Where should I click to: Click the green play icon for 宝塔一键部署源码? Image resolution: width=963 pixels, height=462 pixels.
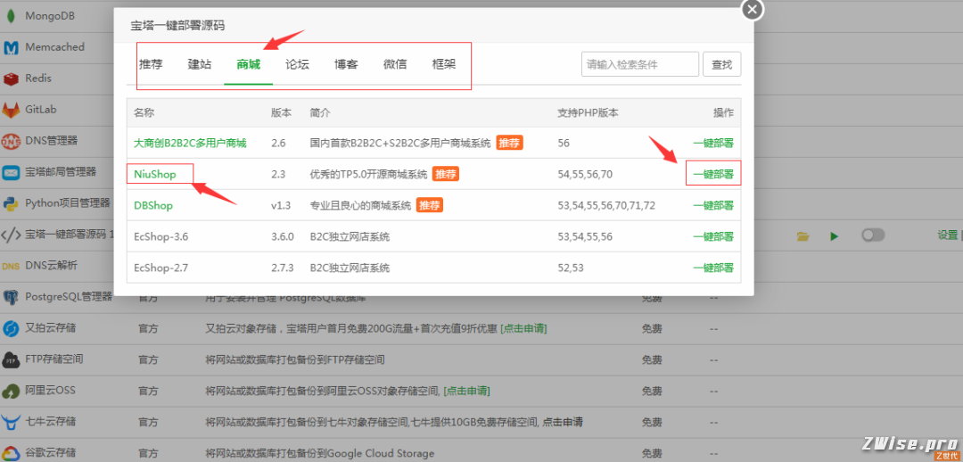coord(834,236)
